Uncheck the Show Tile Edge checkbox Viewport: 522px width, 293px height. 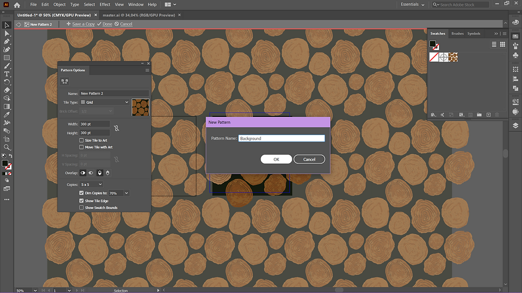81,200
